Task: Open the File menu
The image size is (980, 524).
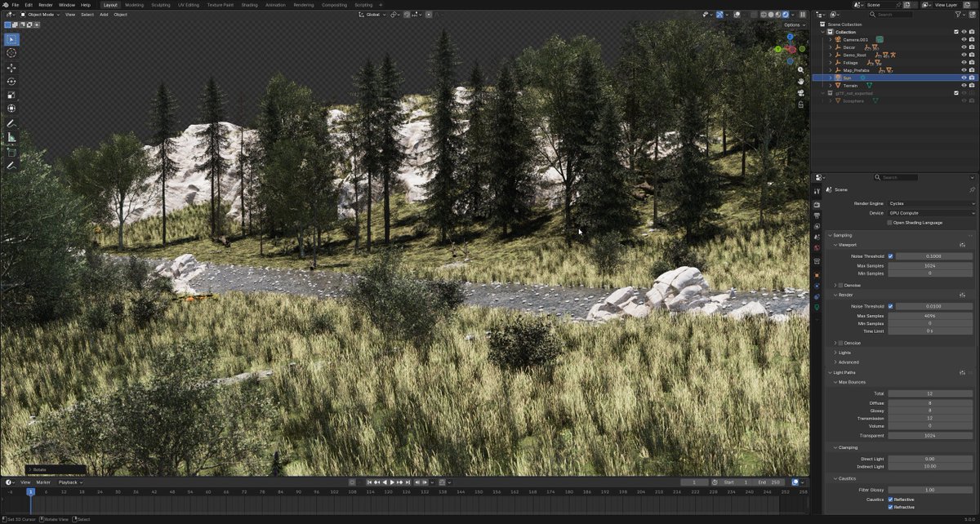Action: click(15, 5)
